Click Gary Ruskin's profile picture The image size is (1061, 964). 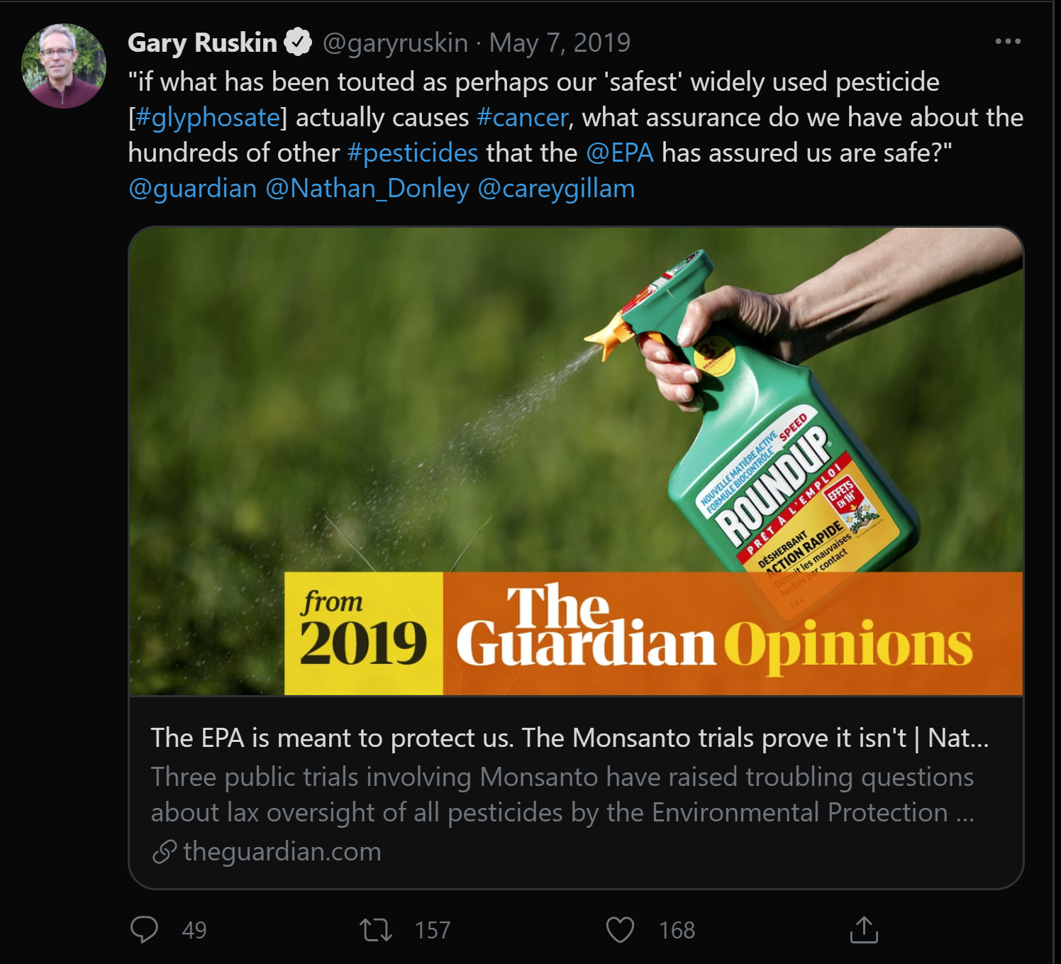(x=64, y=66)
